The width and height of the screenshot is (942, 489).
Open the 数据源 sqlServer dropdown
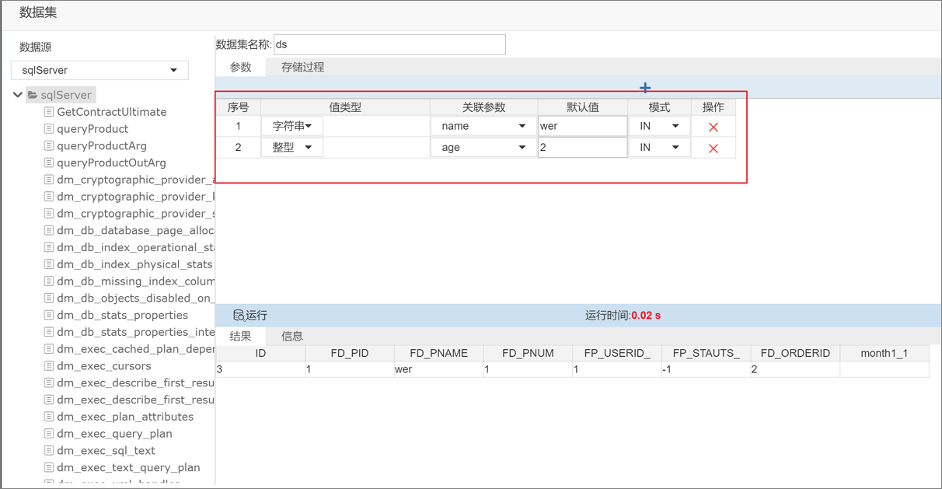pyautogui.click(x=99, y=70)
